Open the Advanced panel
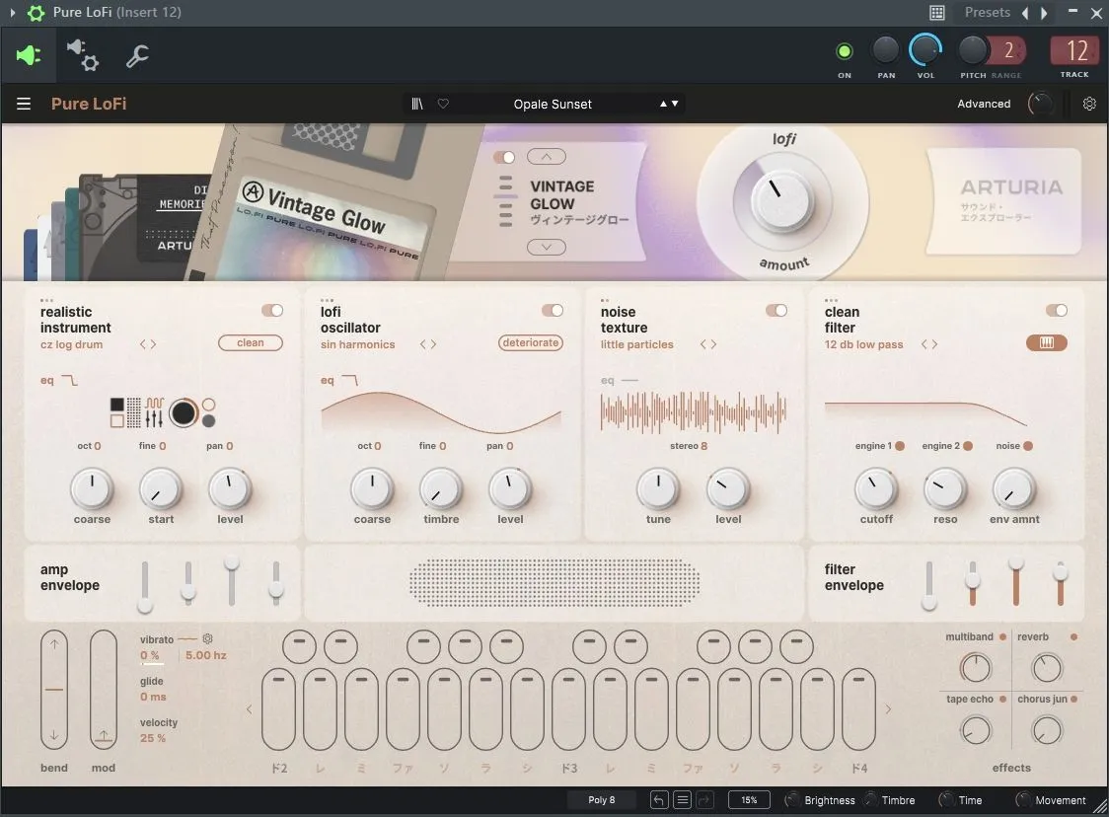The height and width of the screenshot is (817, 1109). (x=984, y=104)
